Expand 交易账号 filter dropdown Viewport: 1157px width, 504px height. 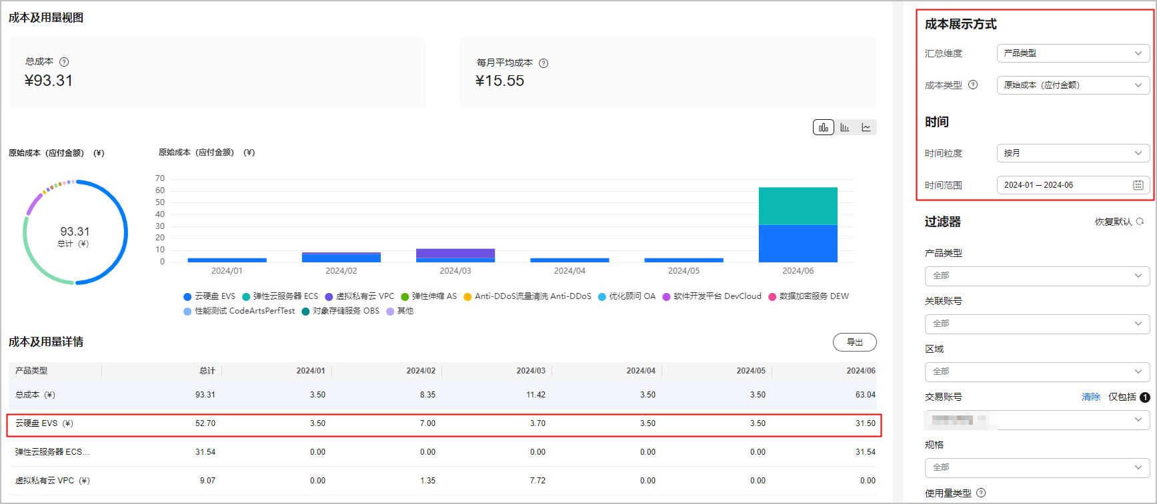[1037, 420]
